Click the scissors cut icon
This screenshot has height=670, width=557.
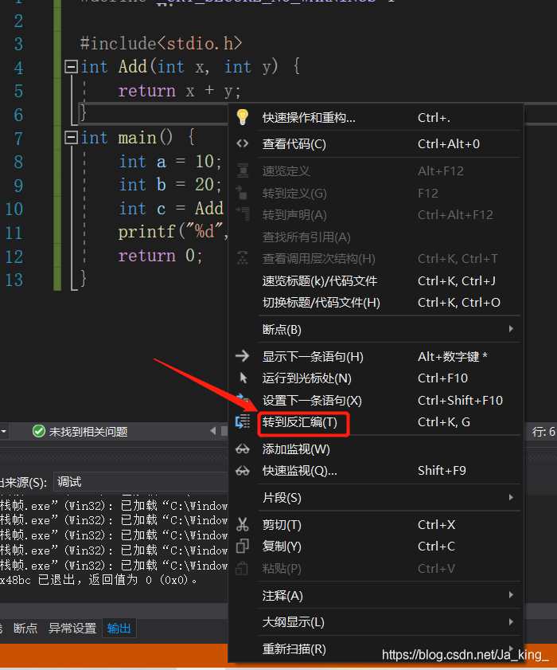tap(243, 524)
